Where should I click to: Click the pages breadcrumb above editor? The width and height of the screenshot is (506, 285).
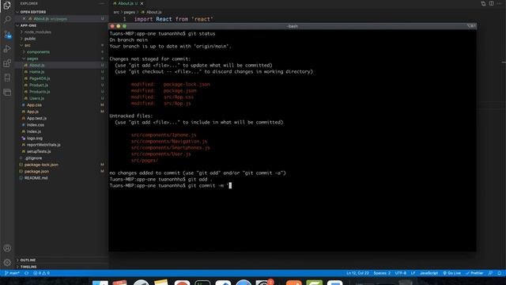[129, 12]
